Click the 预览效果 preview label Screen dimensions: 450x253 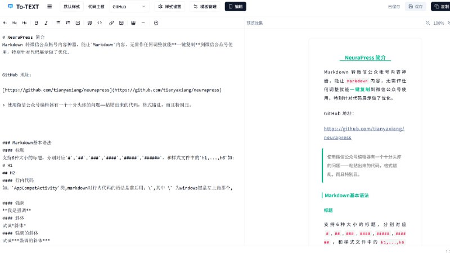(255, 23)
